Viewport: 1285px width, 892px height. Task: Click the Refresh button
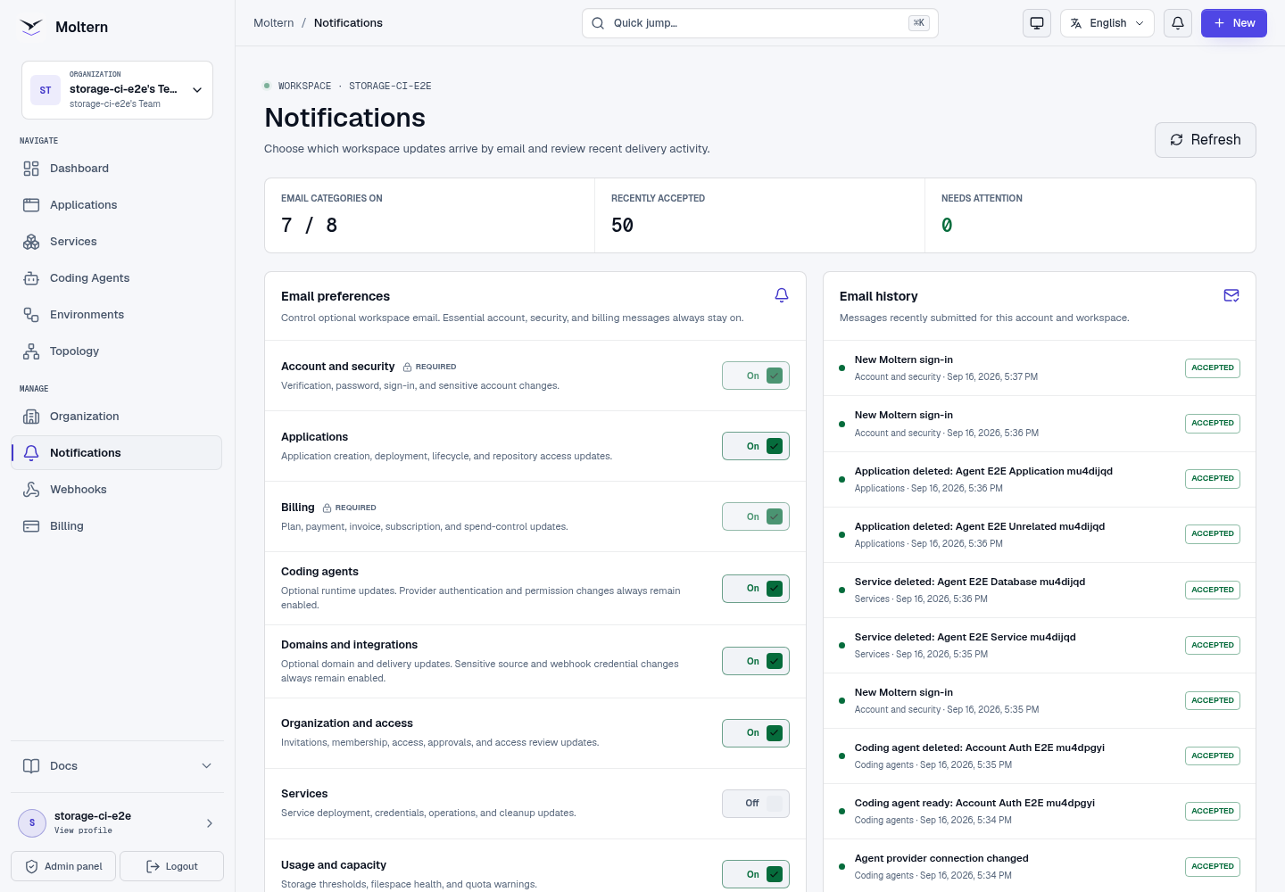[1206, 140]
